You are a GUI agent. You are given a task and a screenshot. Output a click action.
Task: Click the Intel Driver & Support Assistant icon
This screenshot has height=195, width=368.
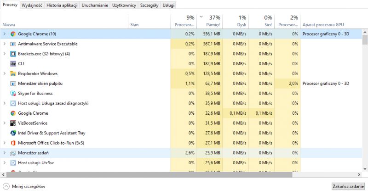tap(13, 133)
